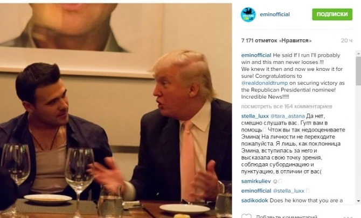Click the main post photo
Image resolution: width=361 pixels, height=218 pixels.
click(x=116, y=111)
